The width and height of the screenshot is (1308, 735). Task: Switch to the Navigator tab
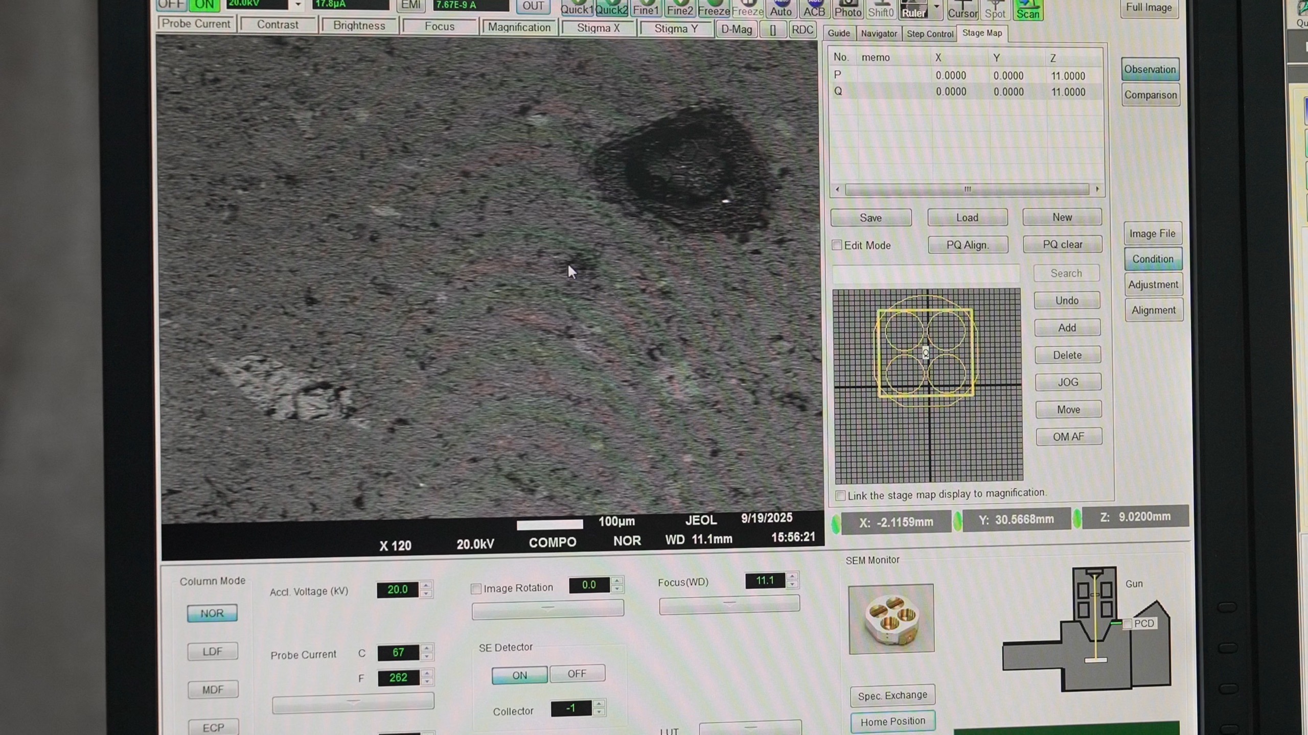click(x=878, y=34)
